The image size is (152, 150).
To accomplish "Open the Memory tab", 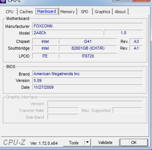I will 67,12.
